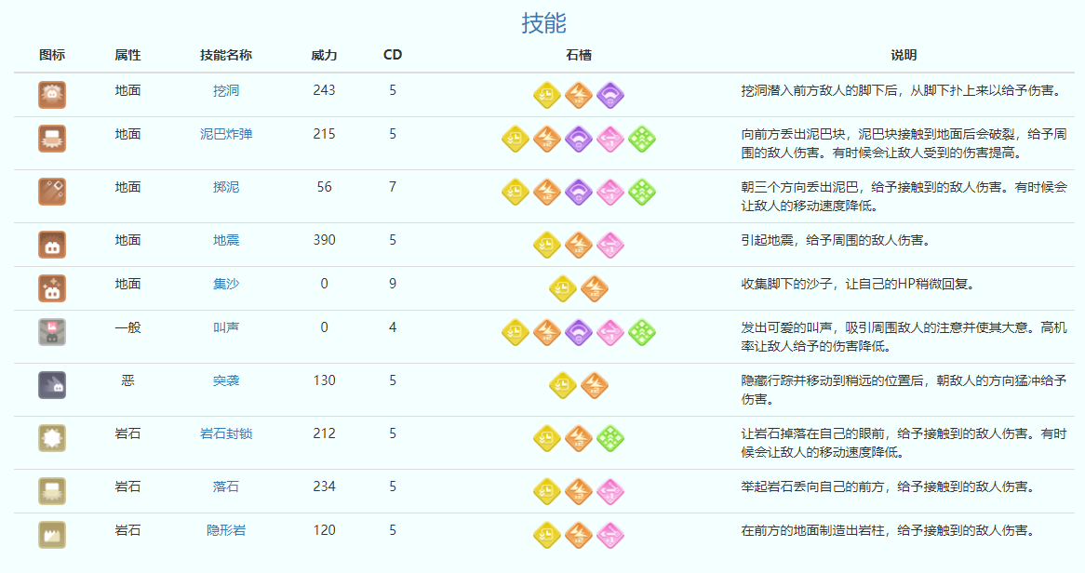
Task: Click the pink stone icon in the 泥巴炸弹 row
Action: 610,139
